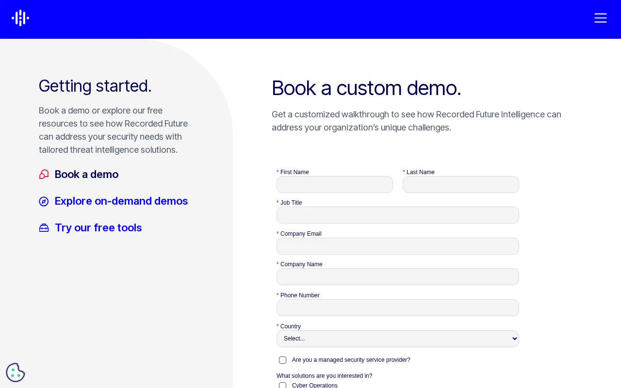
Task: Click the Company Email field
Action: pos(398,246)
